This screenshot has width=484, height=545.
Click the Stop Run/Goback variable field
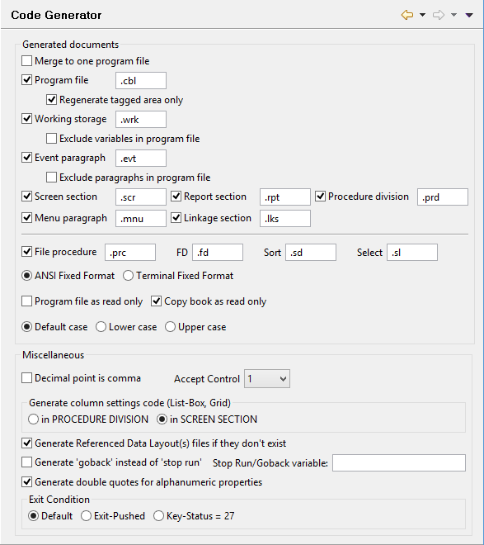399,463
